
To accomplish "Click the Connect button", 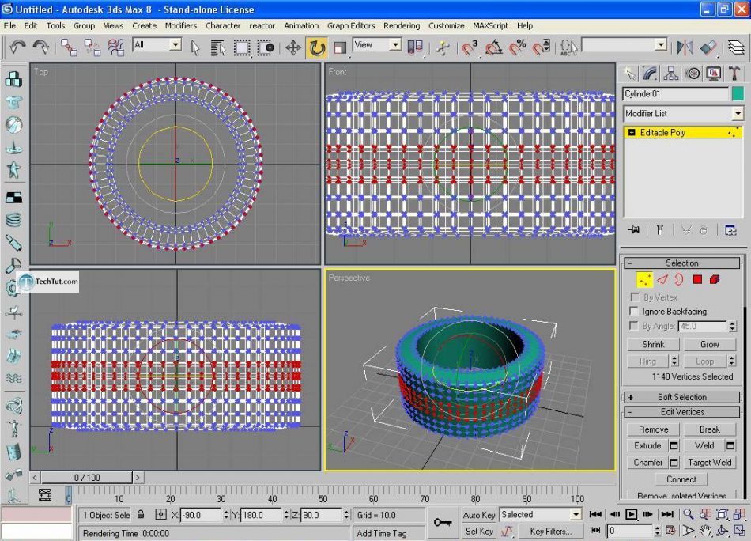I will [681, 479].
